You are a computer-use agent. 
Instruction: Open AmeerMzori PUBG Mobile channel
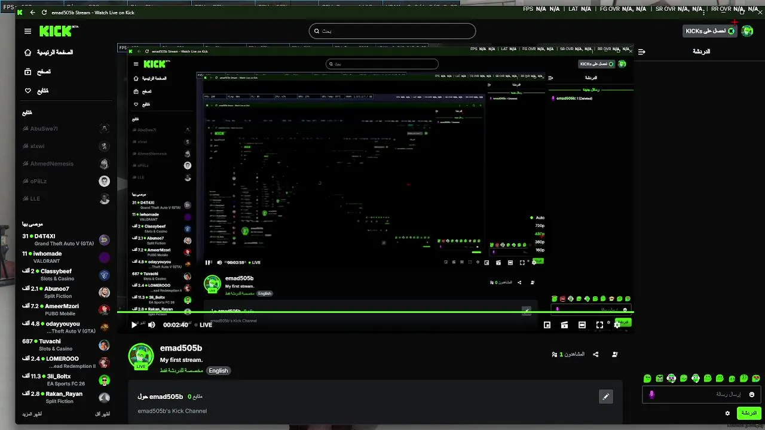point(66,309)
